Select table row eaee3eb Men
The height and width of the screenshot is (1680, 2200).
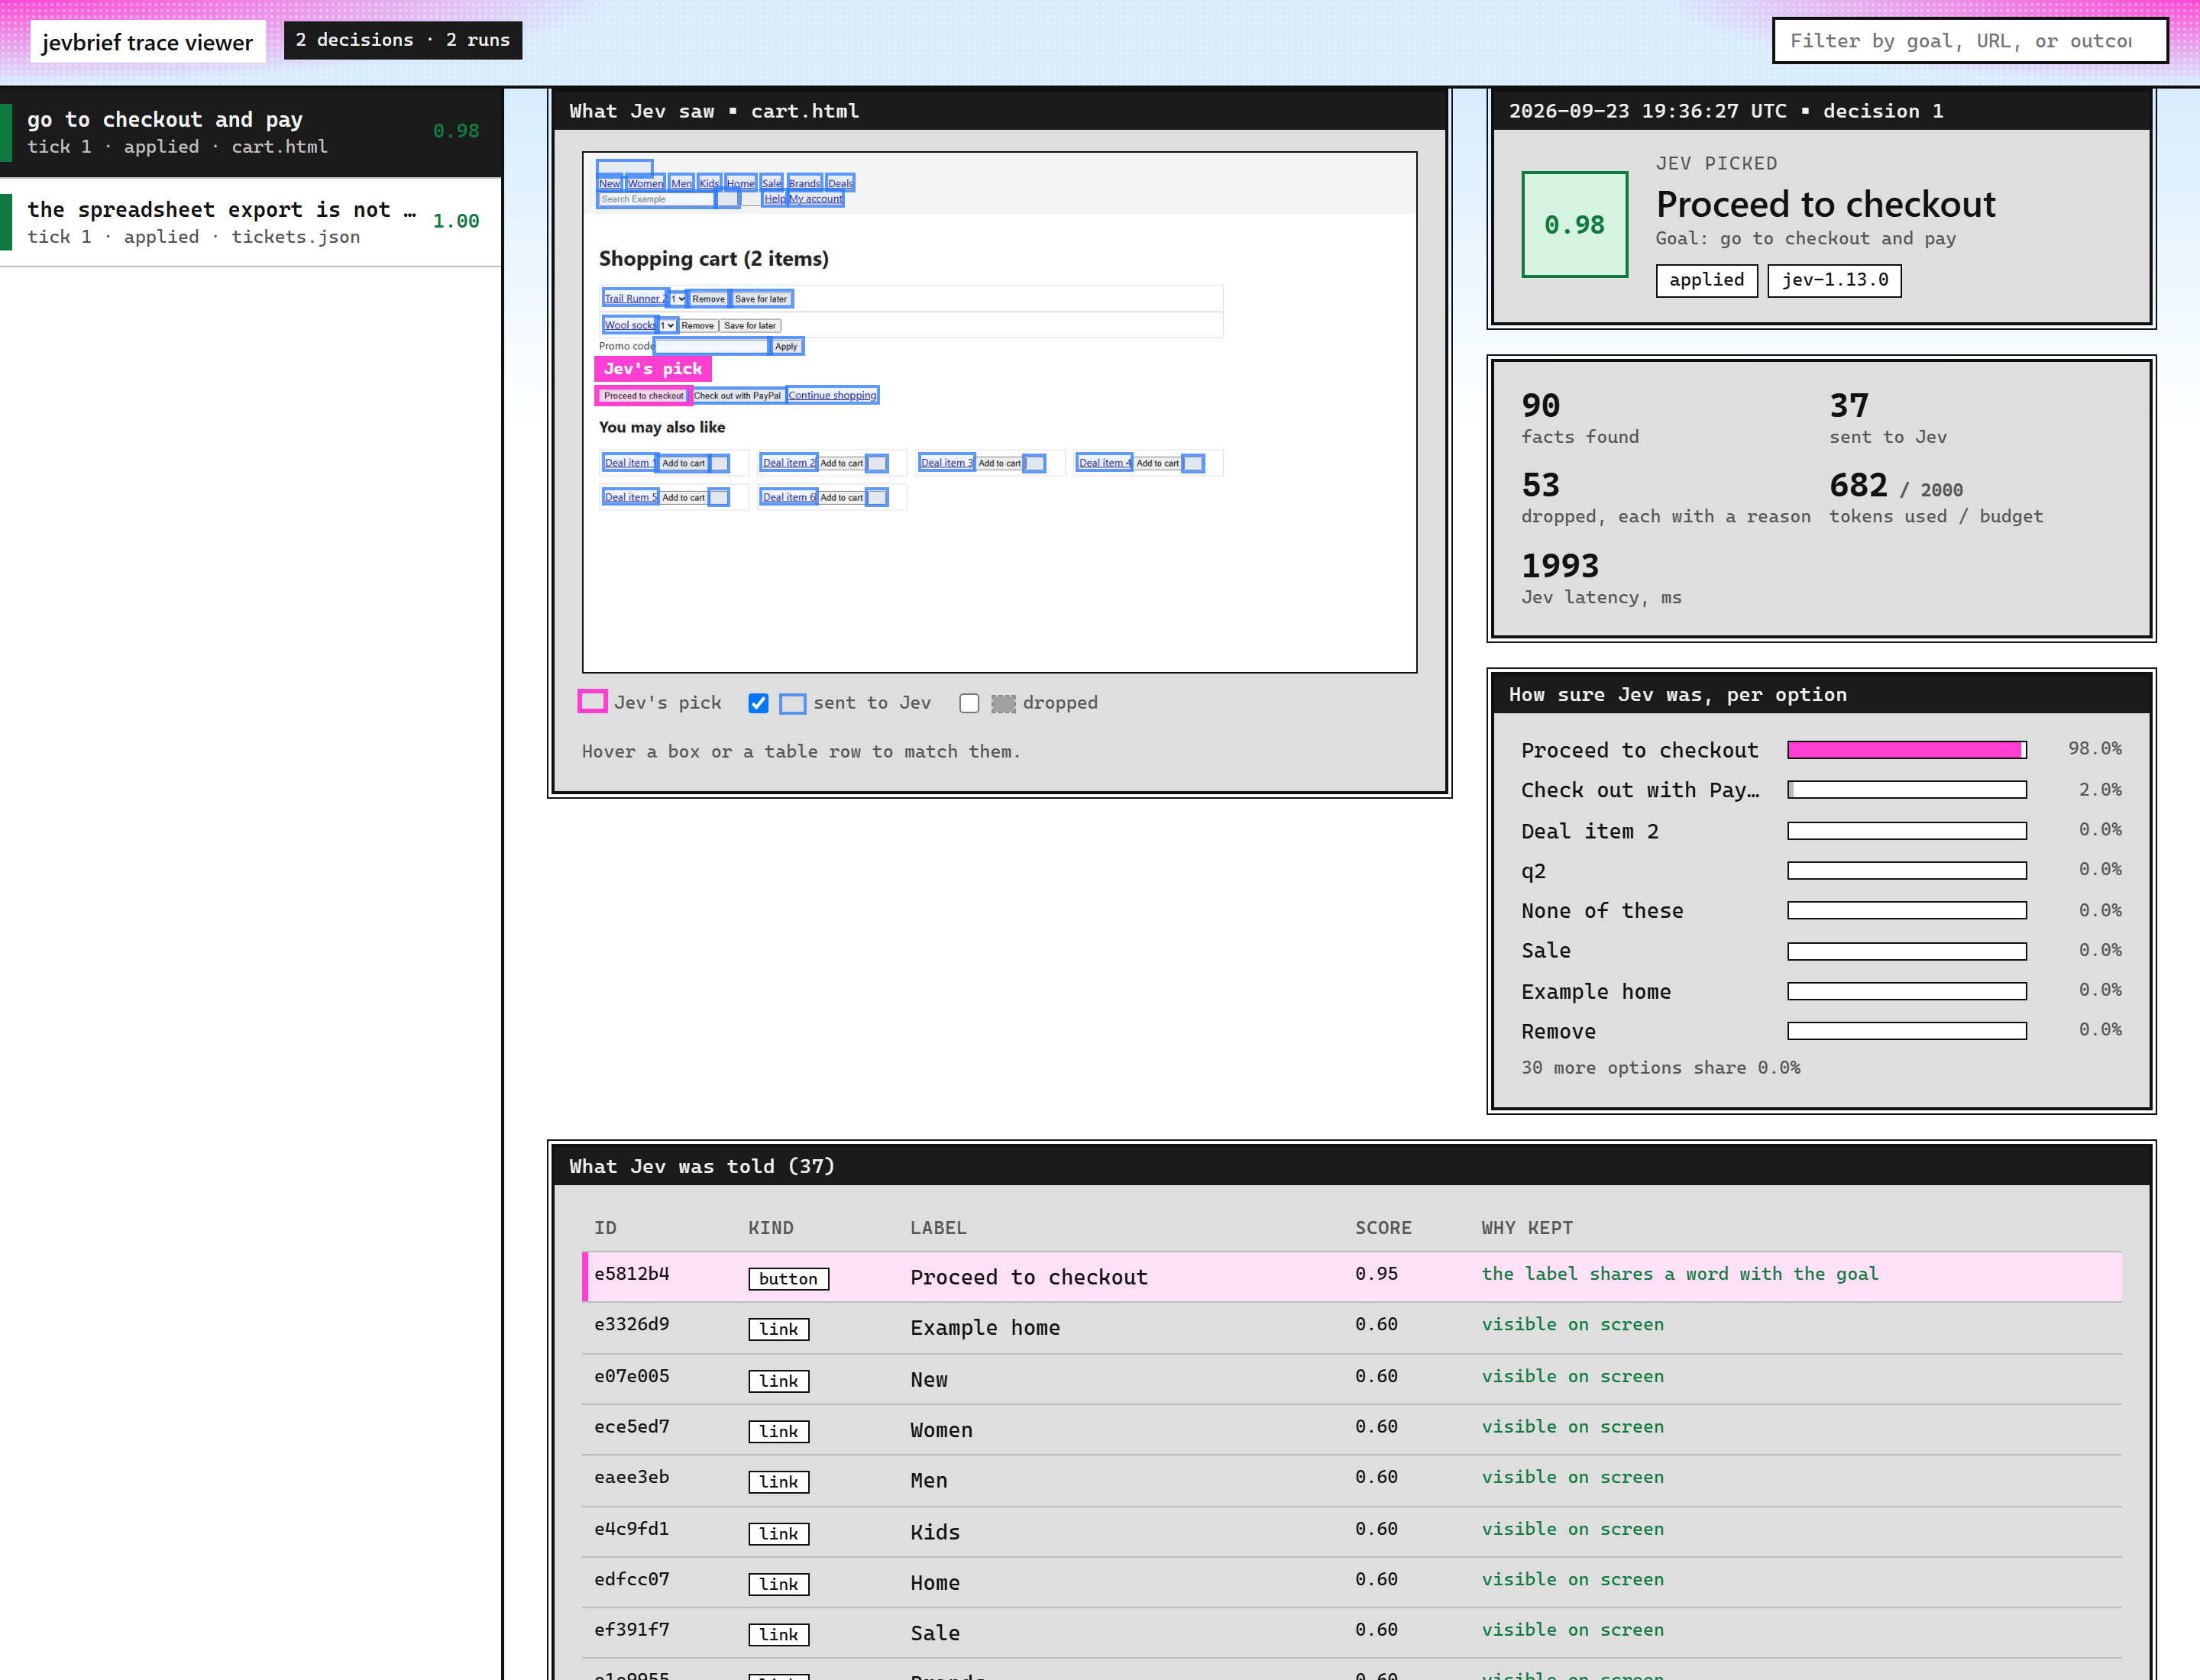[x=1353, y=1481]
